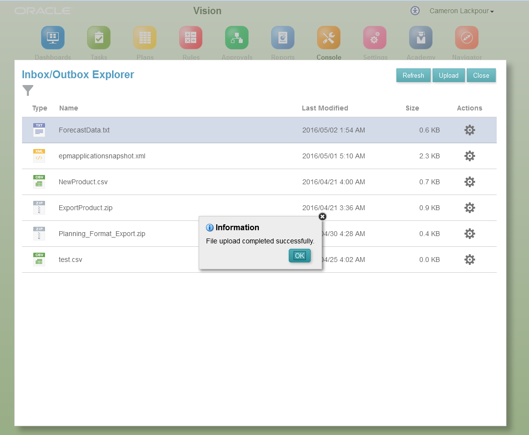Click the date 2016/05/02 1:54 AM

(333, 130)
